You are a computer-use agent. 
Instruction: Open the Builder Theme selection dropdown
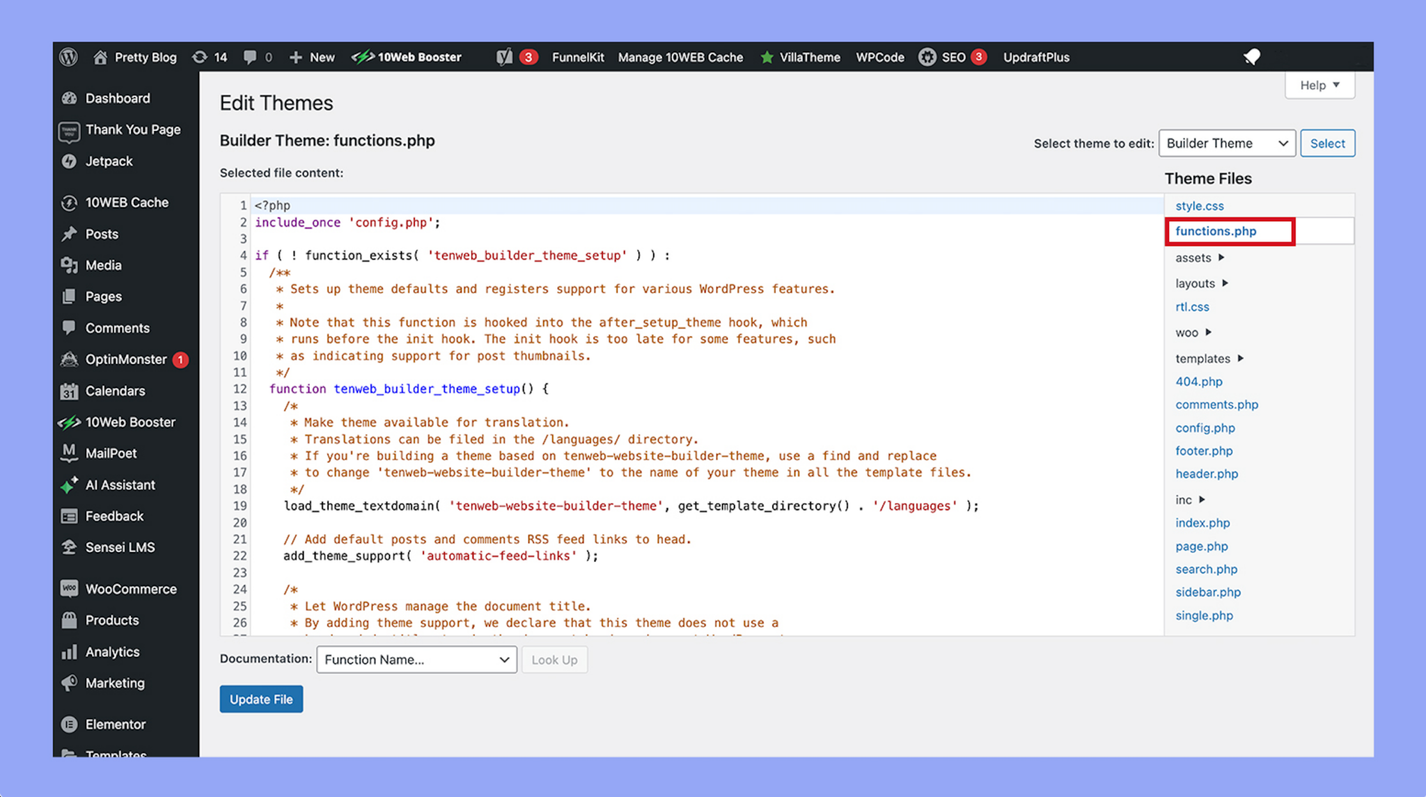point(1227,143)
